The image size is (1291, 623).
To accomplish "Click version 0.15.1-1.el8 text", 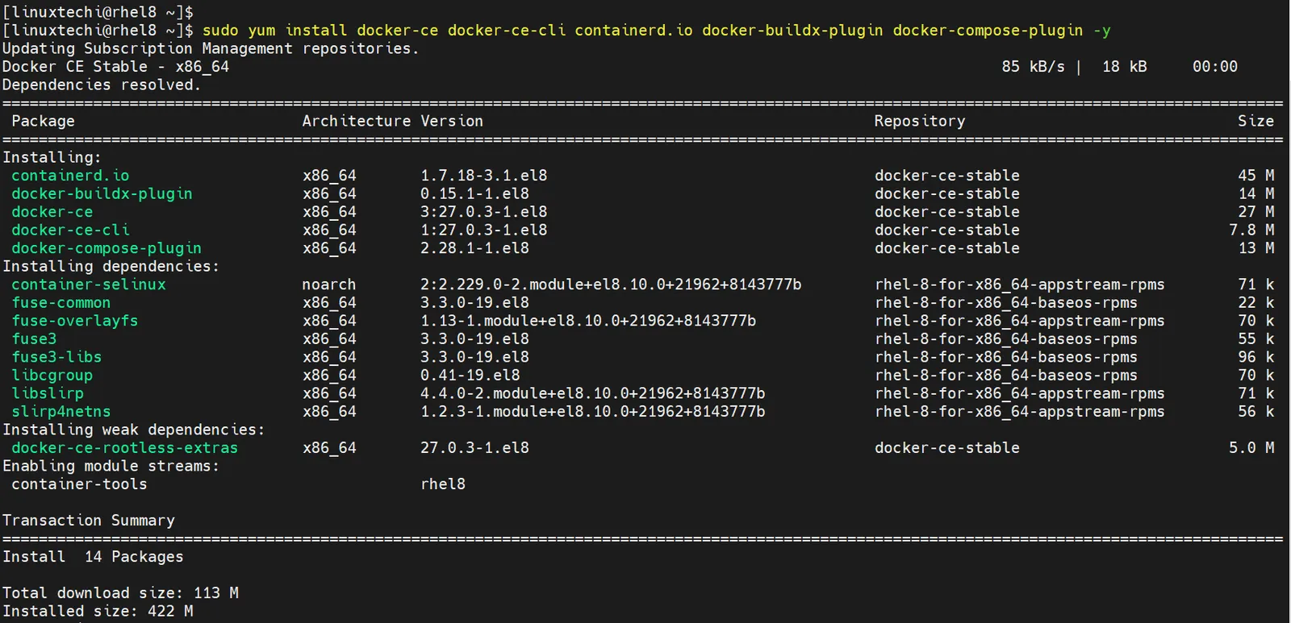I will point(474,193).
